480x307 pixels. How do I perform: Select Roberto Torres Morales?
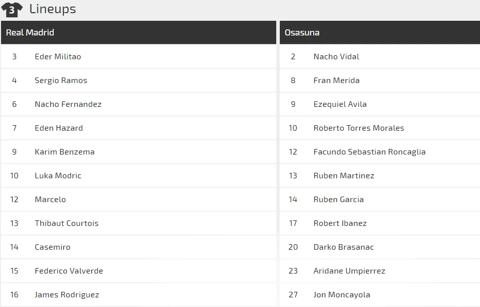(x=358, y=128)
